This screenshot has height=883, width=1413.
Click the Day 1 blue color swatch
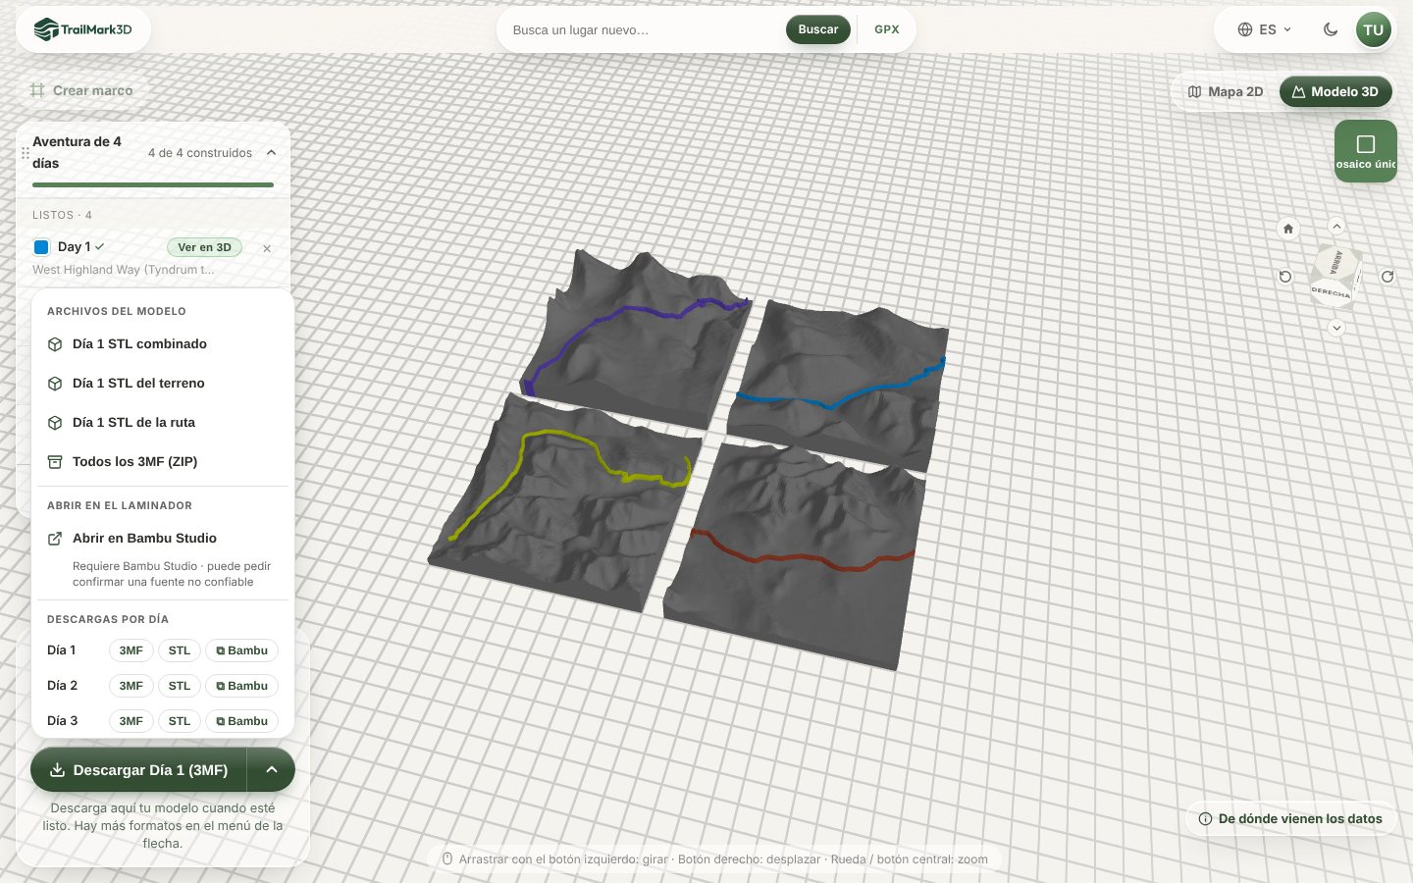click(x=41, y=247)
